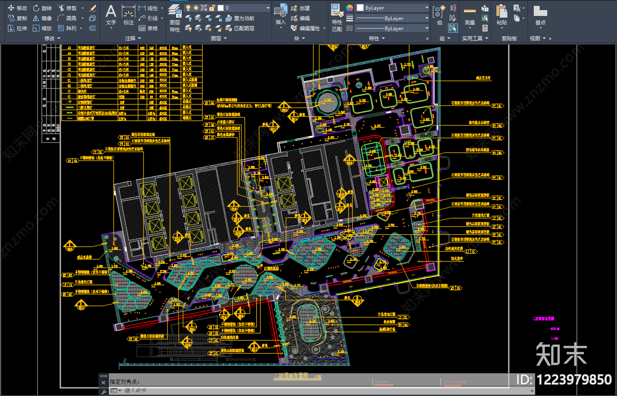Image resolution: width=617 pixels, height=396 pixels.
Task: Expand the Trim (修剪) dropdown arrow
Action: 82,8
